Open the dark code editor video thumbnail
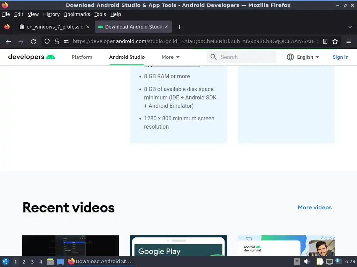 (x=70, y=246)
